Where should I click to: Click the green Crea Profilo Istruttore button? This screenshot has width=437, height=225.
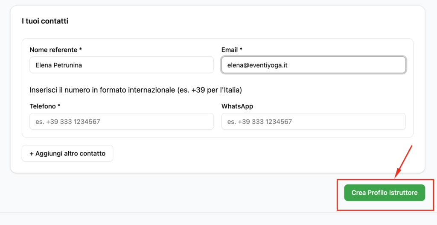pos(384,193)
